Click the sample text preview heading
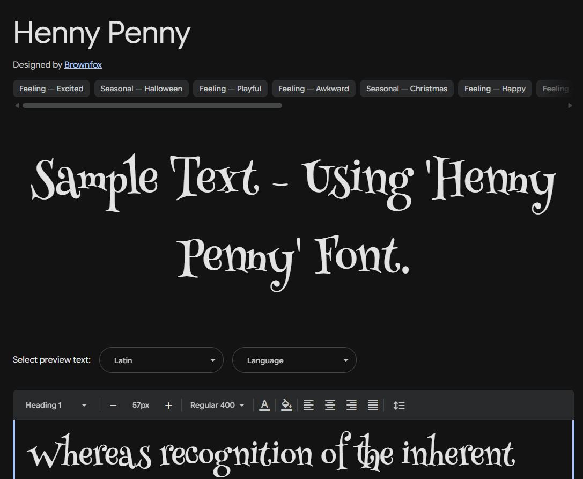The width and height of the screenshot is (583, 479). (x=293, y=223)
